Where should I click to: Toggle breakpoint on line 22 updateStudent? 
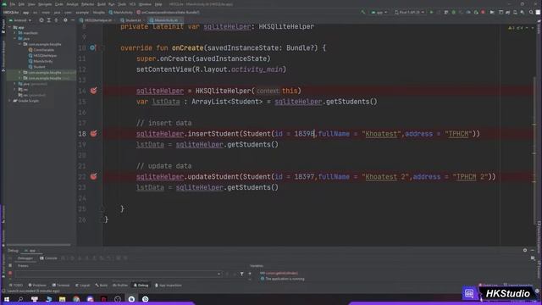tap(94, 176)
